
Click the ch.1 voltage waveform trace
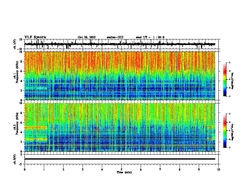(x=120, y=44)
